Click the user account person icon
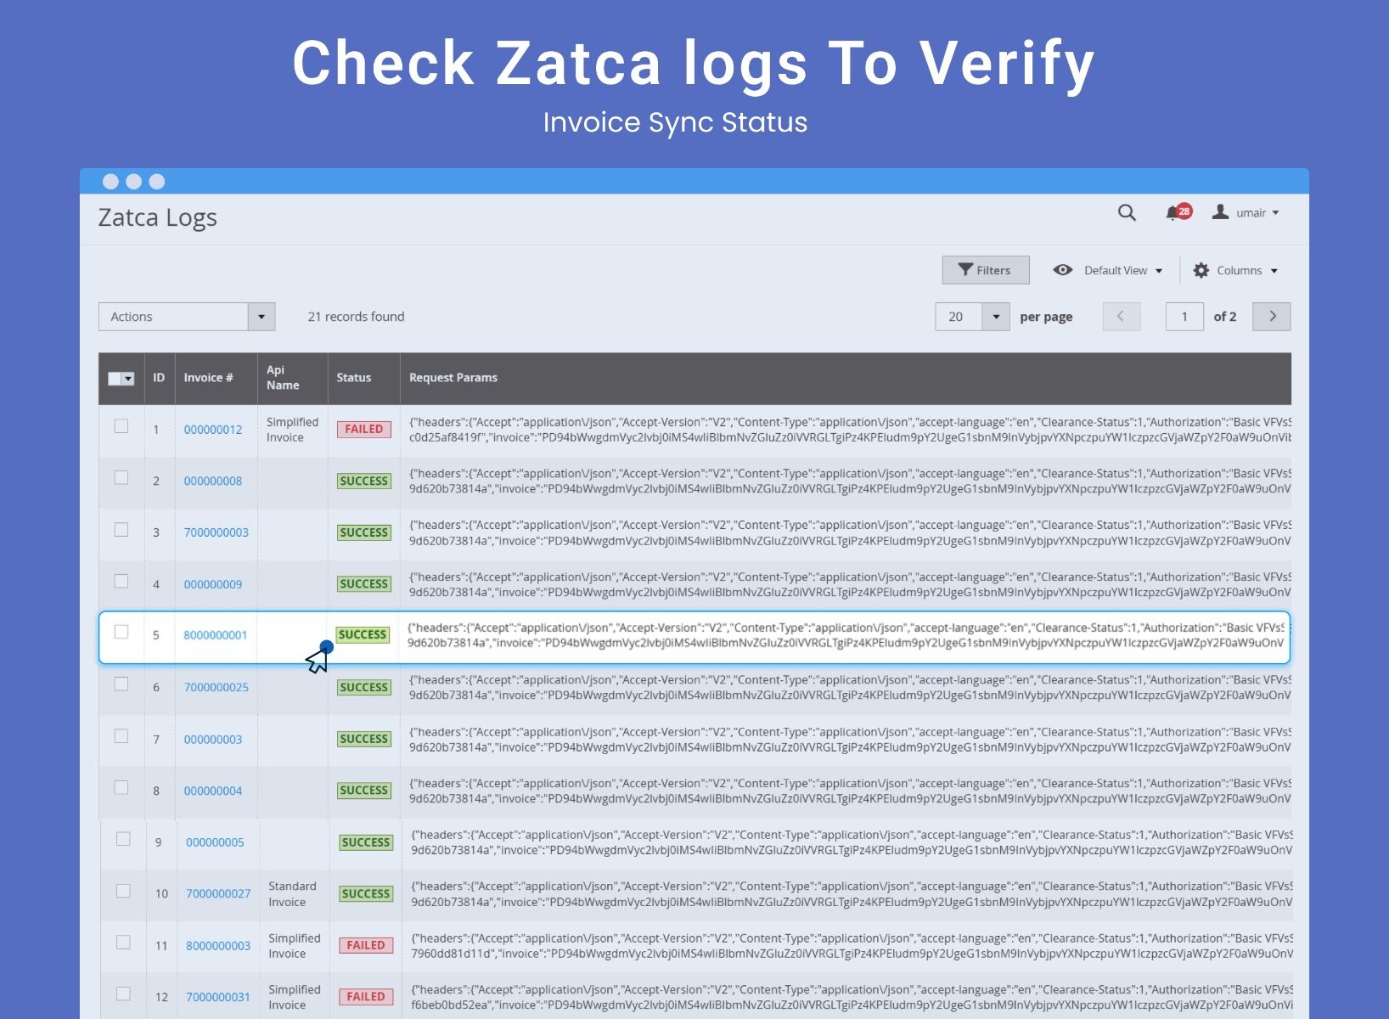Viewport: 1389px width, 1019px height. (x=1220, y=212)
